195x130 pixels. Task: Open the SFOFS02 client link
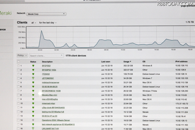pyautogui.click(x=46, y=66)
